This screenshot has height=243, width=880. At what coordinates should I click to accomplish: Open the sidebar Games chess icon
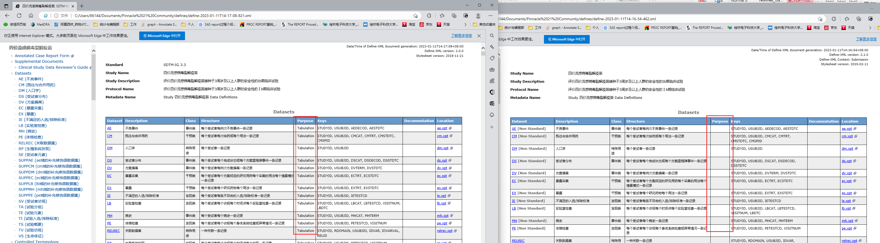(x=492, y=81)
